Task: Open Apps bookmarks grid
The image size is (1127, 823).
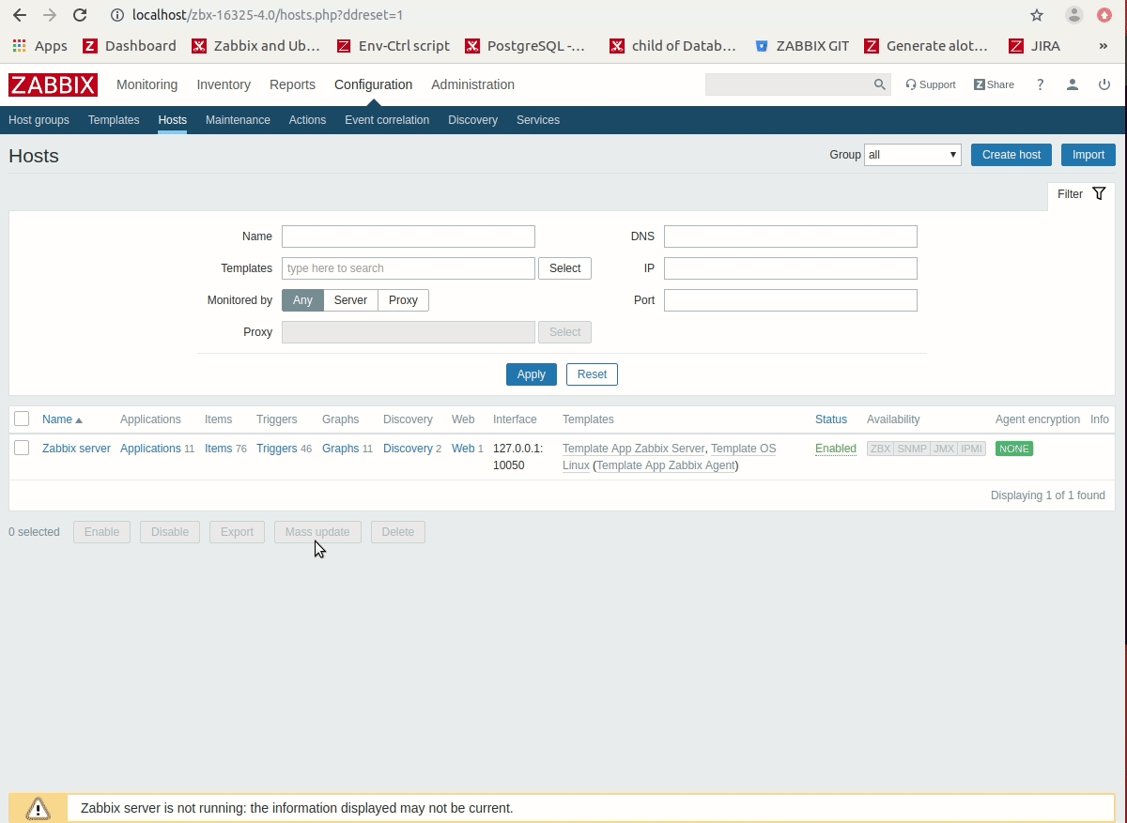Action: tap(39, 46)
